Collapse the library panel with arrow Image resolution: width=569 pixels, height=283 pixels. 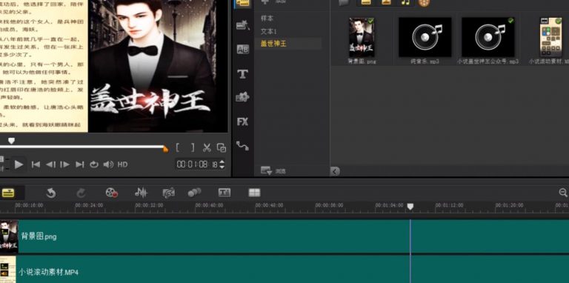pos(335,171)
